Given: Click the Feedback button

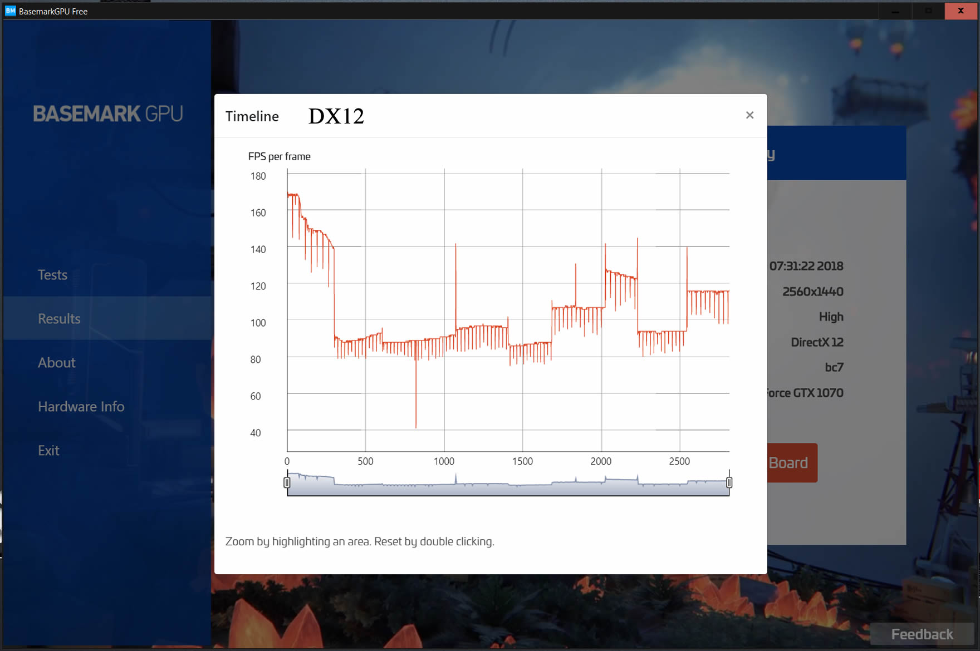Looking at the screenshot, I should (922, 634).
